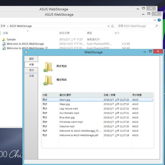Viewport: 165px width, 165px height.
Task: Click the 同步裝置 column header
Action: click(x=143, y=95)
